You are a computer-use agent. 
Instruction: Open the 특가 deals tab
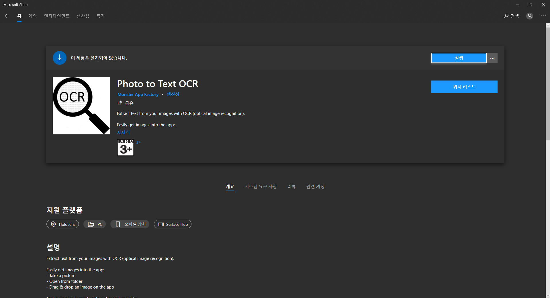[x=101, y=16]
